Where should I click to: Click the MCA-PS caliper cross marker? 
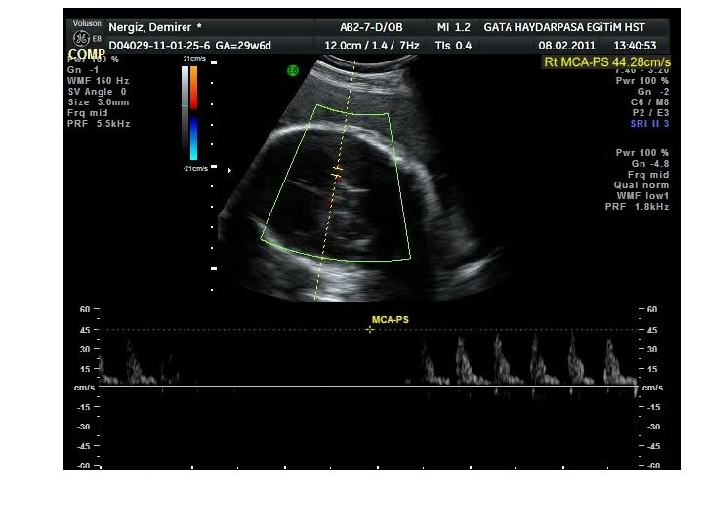[369, 330]
